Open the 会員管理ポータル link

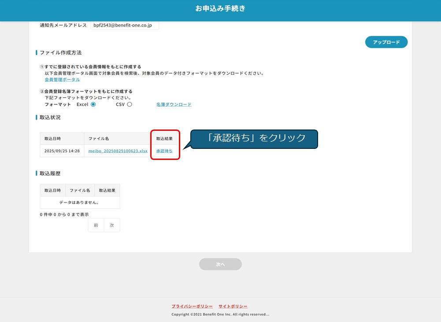[x=62, y=80]
